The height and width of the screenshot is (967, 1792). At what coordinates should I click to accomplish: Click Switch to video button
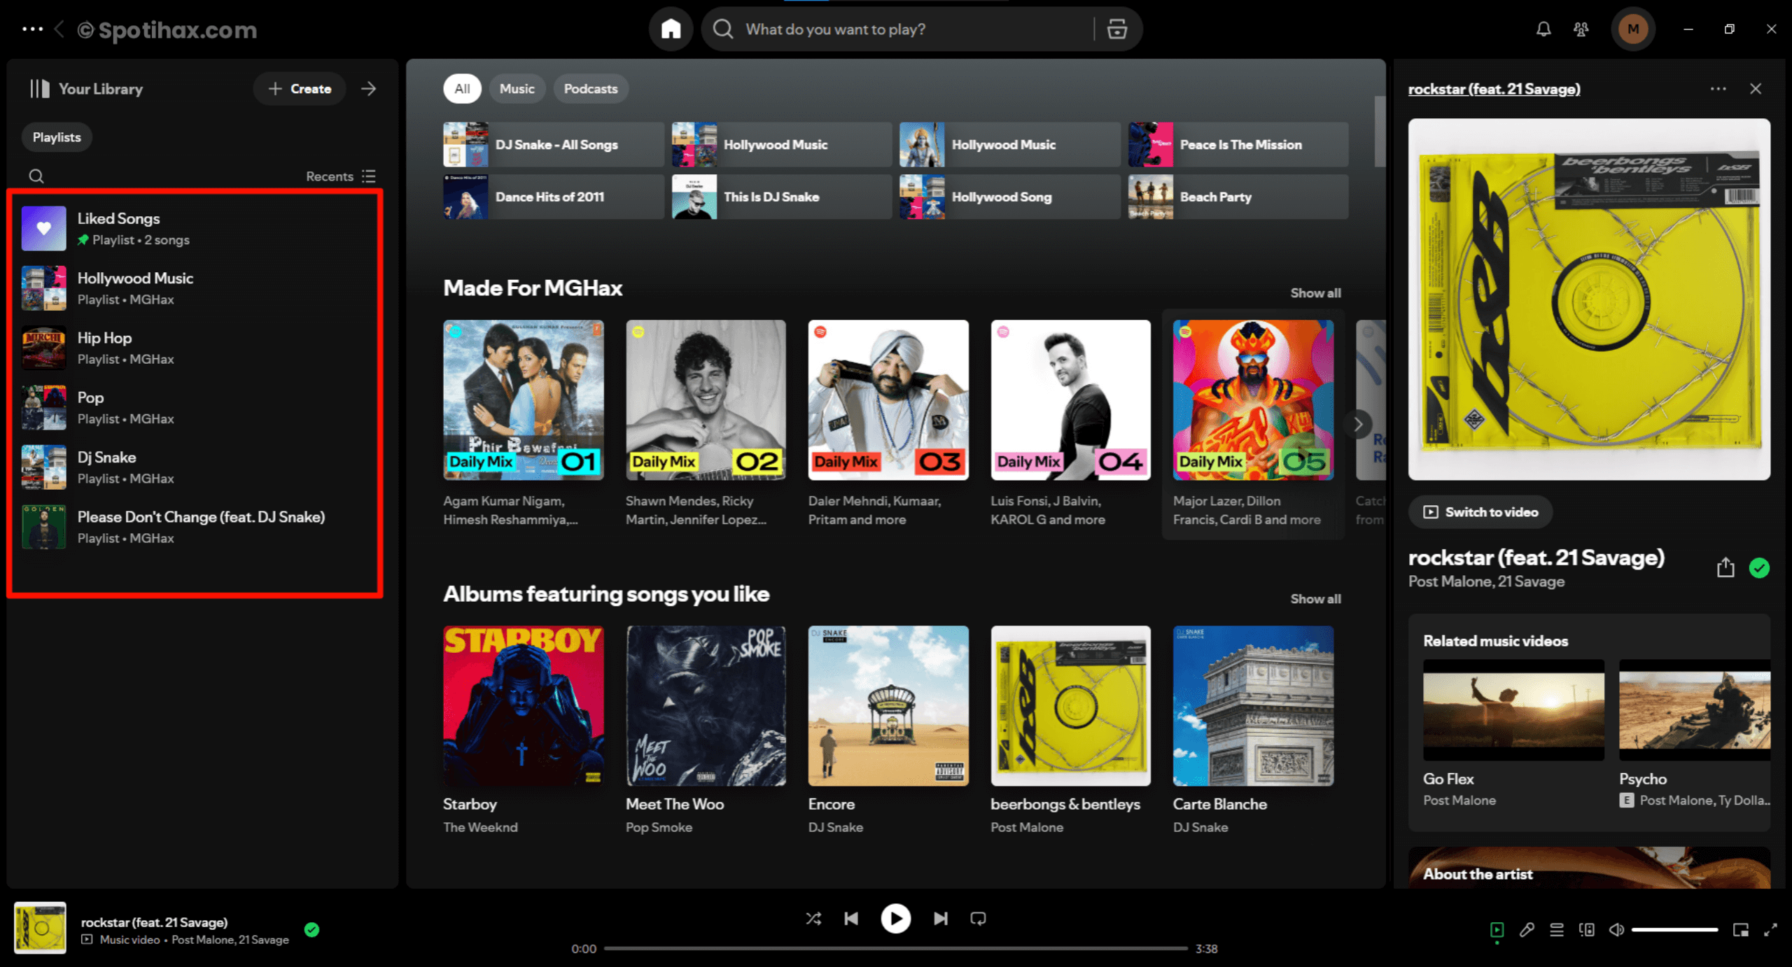pos(1480,511)
